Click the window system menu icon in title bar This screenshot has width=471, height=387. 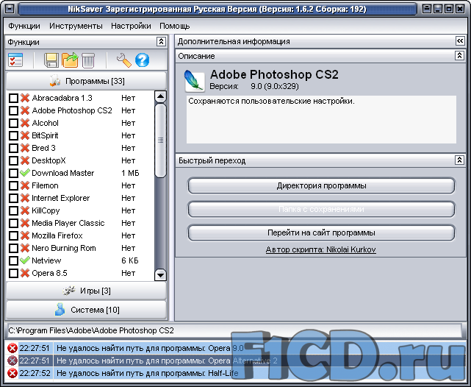[10, 9]
